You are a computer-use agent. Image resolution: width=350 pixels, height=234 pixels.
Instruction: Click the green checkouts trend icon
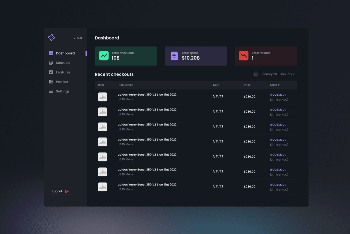[104, 55]
